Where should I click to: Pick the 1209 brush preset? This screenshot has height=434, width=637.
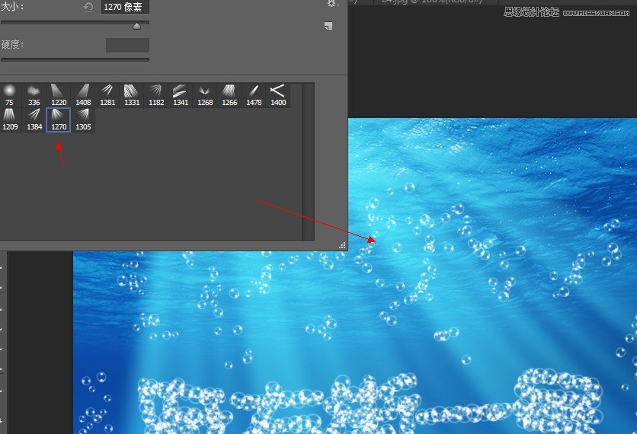pos(9,119)
